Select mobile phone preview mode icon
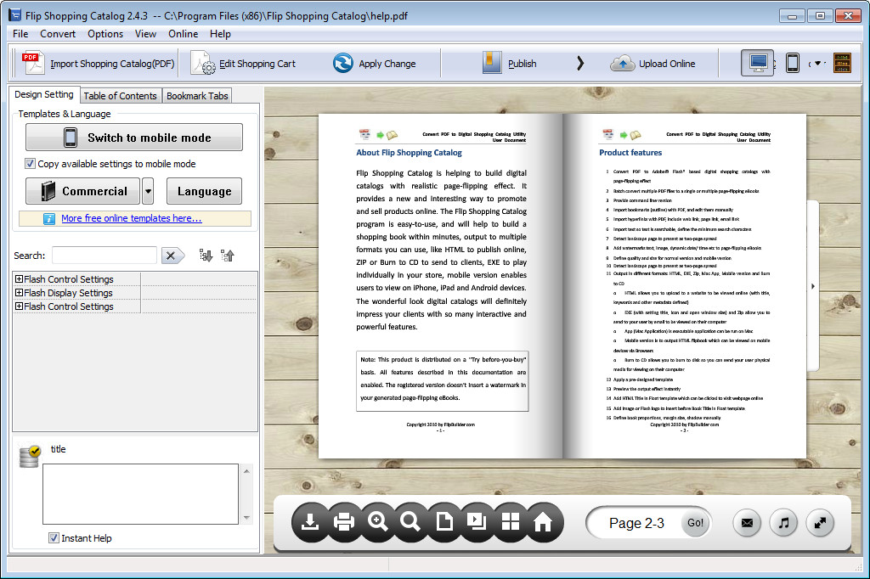The width and height of the screenshot is (870, 579). [793, 63]
